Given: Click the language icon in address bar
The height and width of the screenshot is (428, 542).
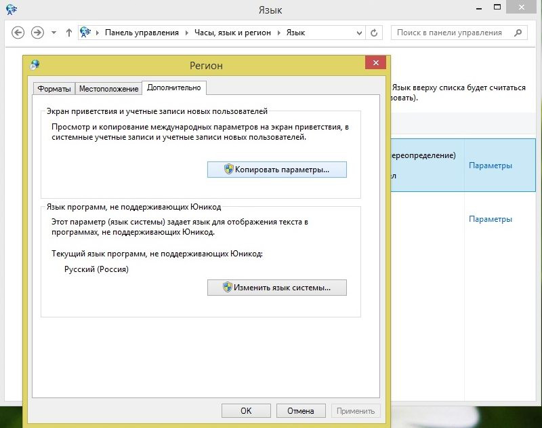Looking at the screenshot, I should click(86, 33).
